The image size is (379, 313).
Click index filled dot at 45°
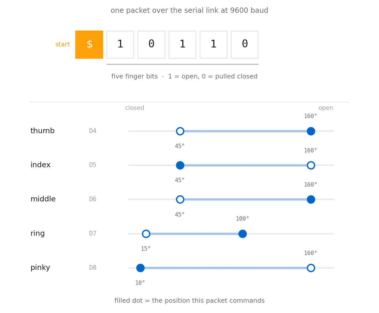[180, 165]
